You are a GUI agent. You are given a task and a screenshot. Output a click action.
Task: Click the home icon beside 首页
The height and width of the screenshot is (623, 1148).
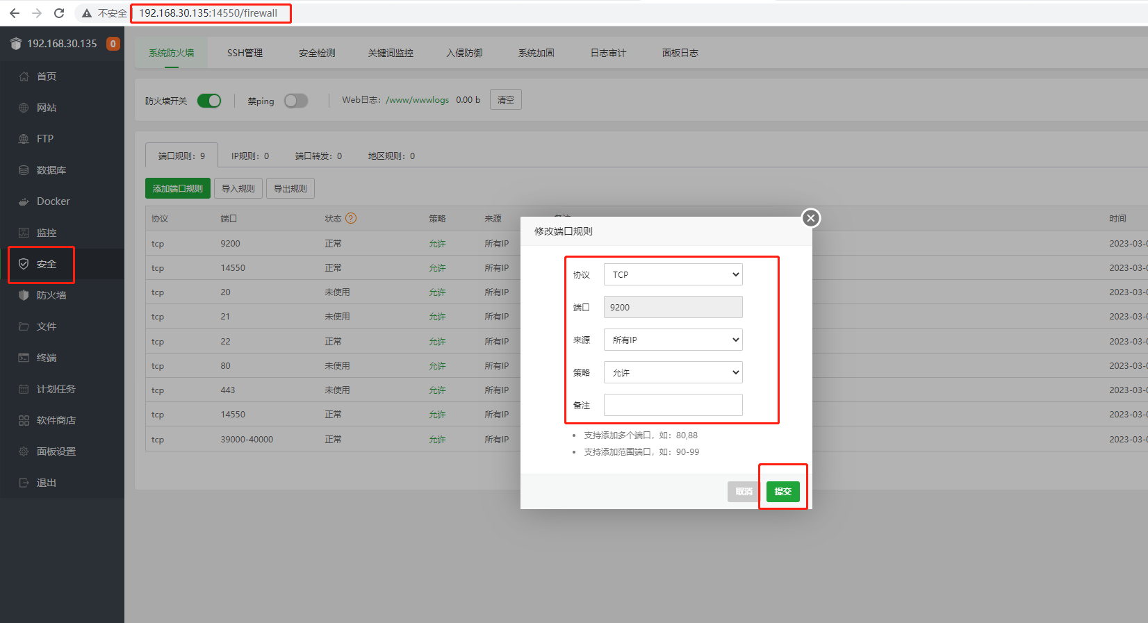click(x=24, y=76)
